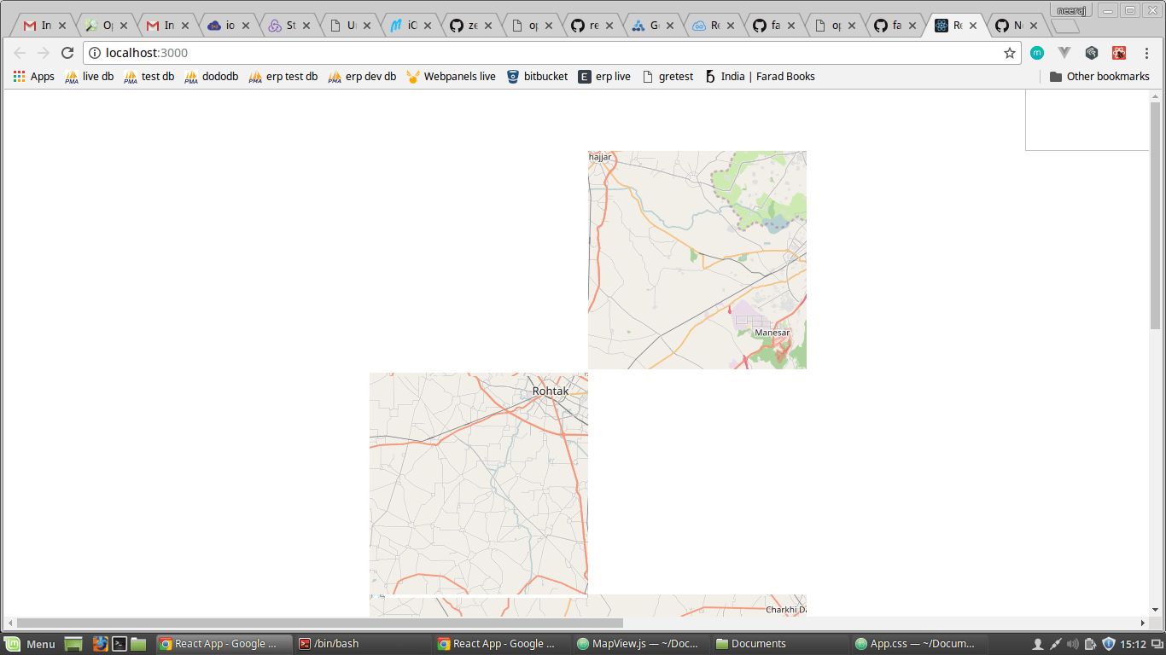Click the scroll-left arrow of the page
Screen dimensions: 1166x655
[x=10, y=623]
